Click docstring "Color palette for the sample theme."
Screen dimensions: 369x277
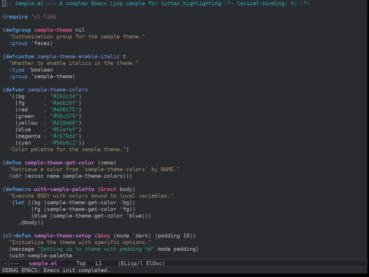(67, 149)
